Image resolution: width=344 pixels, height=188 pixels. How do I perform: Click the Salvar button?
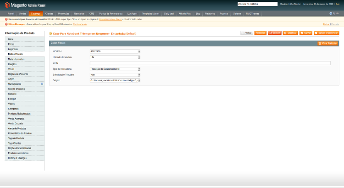coord(305,33)
